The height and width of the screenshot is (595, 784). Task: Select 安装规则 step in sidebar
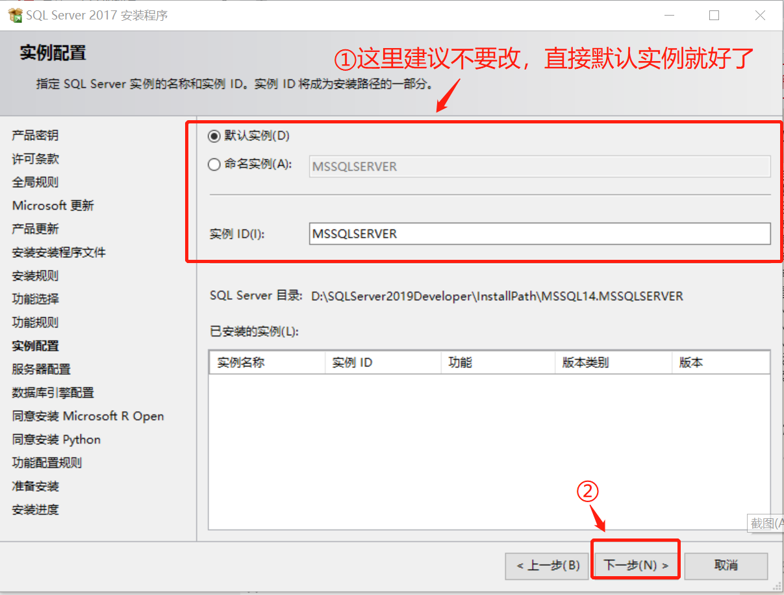35,275
